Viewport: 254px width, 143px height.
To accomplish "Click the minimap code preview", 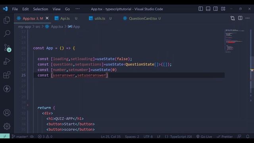I will pyautogui.click(x=235, y=41).
